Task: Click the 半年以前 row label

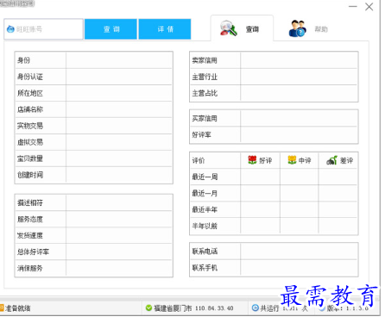Action: 205,226
